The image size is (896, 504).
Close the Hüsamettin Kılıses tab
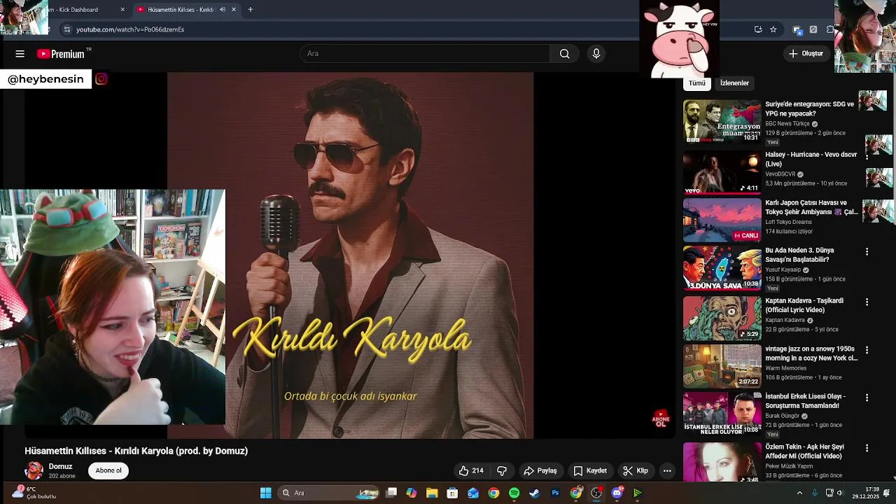coord(234,10)
